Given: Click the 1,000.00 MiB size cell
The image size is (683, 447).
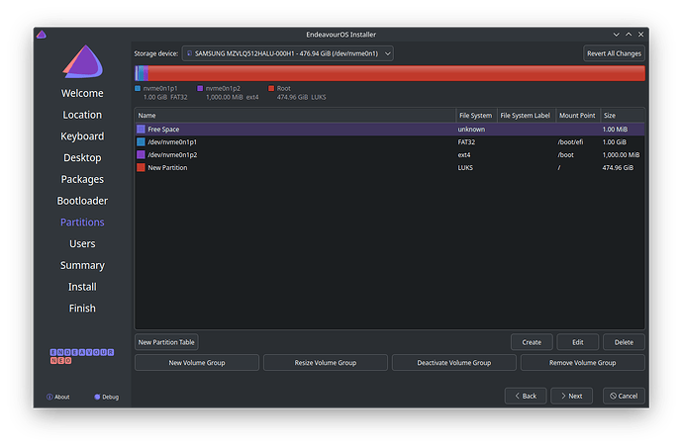Looking at the screenshot, I should coord(621,155).
